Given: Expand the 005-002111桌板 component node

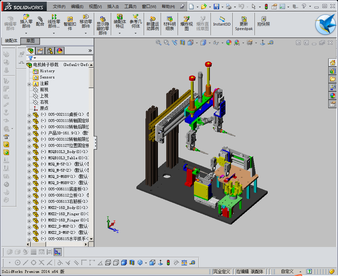Looking at the screenshot, I should click(29, 115).
